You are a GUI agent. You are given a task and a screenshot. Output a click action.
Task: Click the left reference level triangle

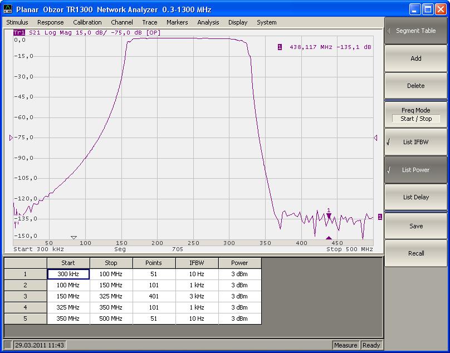[x=11, y=138]
